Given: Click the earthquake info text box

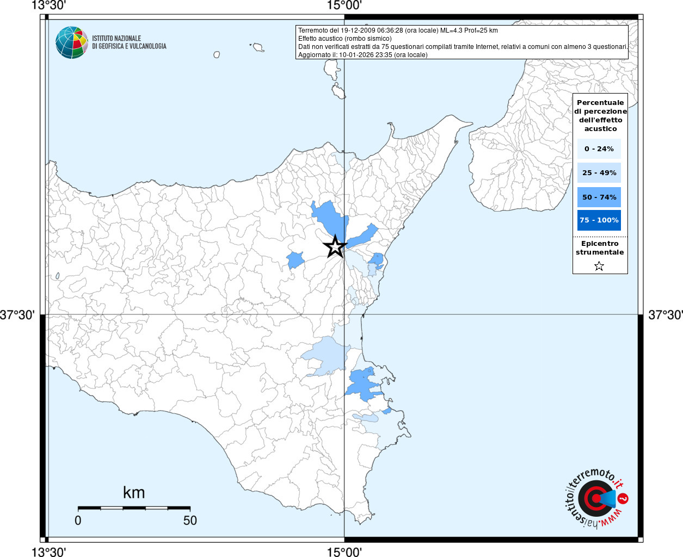Looking at the screenshot, I should click(462, 42).
